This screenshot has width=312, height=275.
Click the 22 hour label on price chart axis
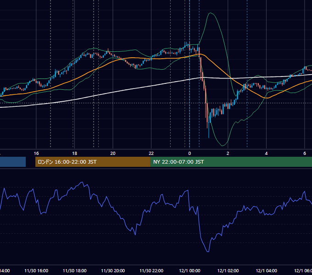[x=151, y=154]
